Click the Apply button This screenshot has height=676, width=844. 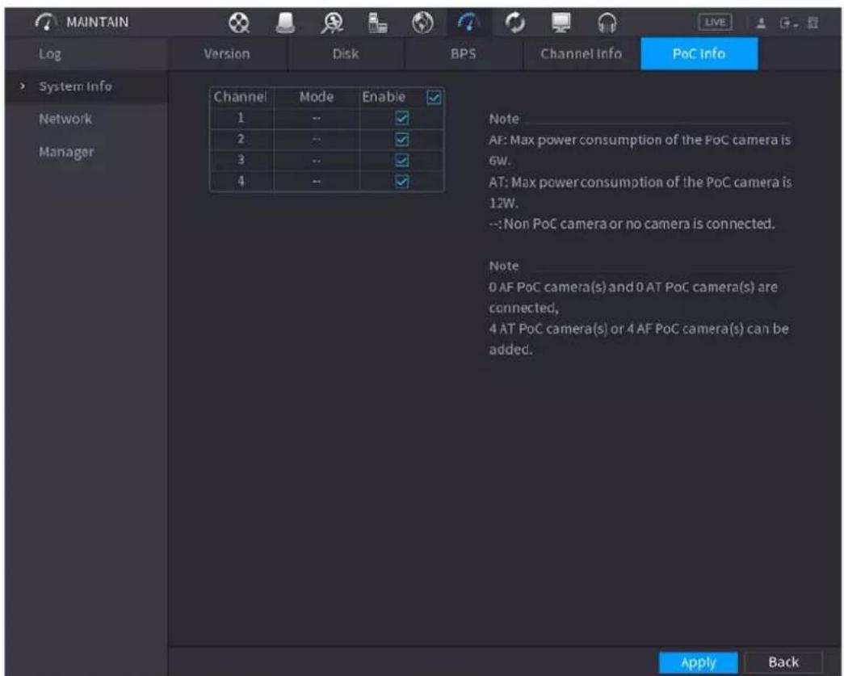click(699, 662)
